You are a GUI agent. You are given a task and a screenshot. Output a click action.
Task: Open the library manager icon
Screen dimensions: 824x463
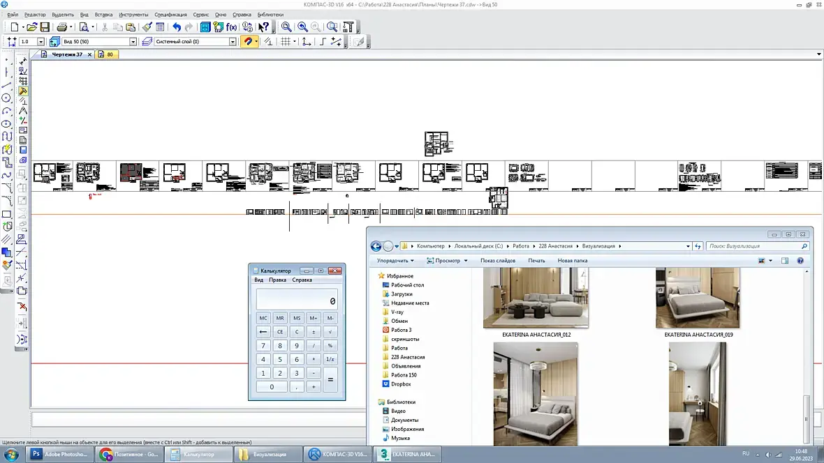pos(205,26)
